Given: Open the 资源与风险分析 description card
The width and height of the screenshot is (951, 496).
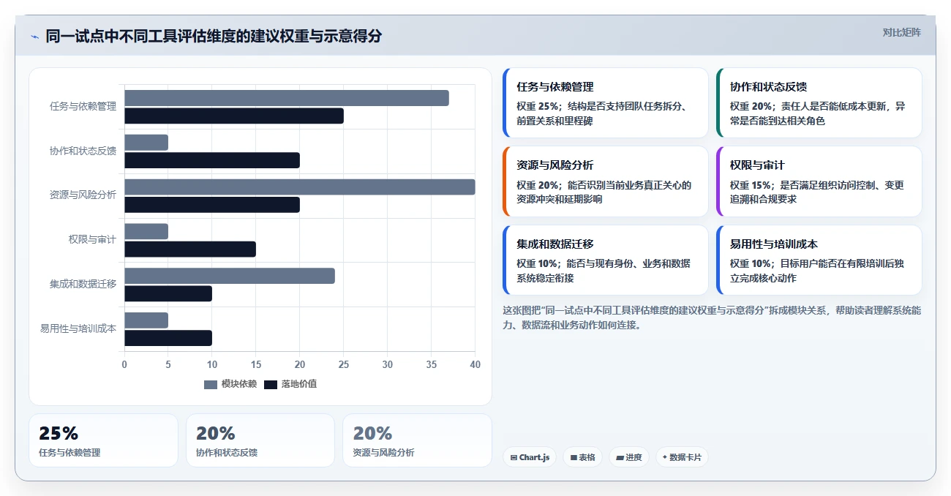Looking at the screenshot, I should [606, 181].
